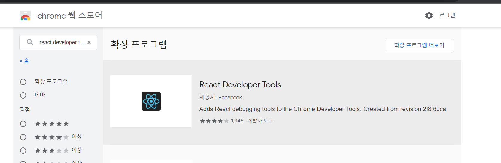Click the Chrome Web Store logo icon

click(x=25, y=16)
